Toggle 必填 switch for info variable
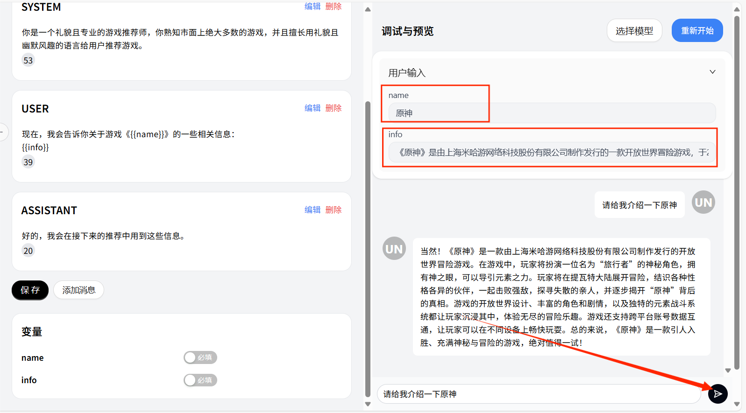Viewport: 746px width, 413px height. (200, 380)
